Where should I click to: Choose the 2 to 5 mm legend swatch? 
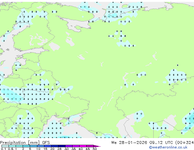click(26, 146)
